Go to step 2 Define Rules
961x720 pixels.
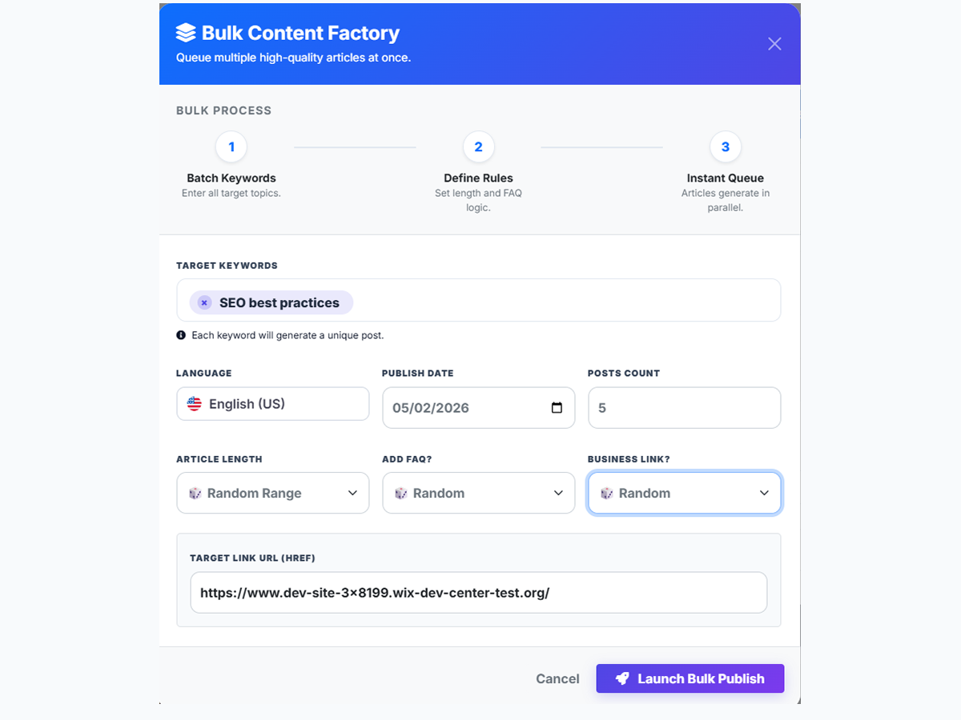[x=478, y=147]
